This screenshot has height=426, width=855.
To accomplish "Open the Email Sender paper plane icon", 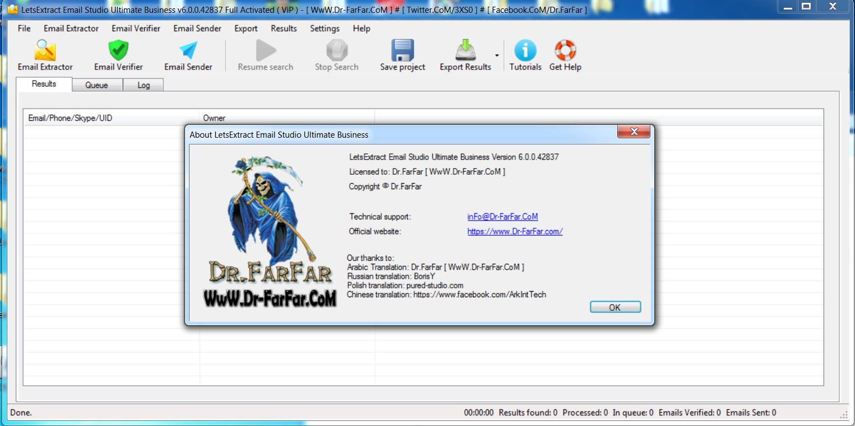I will (x=188, y=51).
